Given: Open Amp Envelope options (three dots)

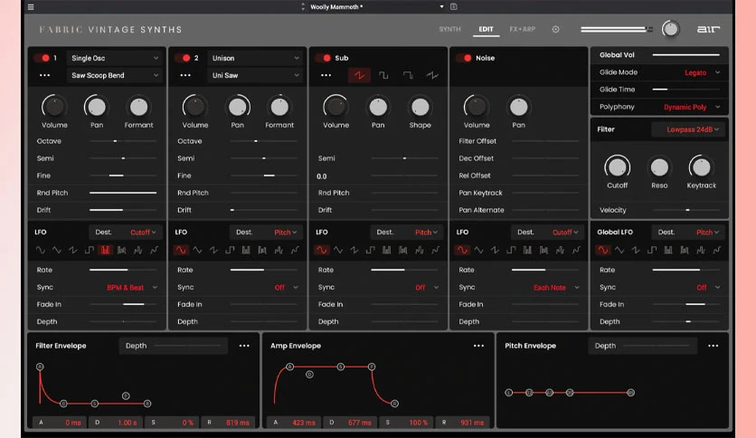Looking at the screenshot, I should pos(478,346).
